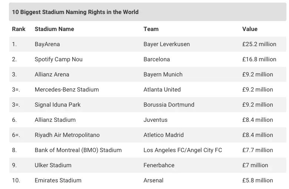Select Riyadh Air Metropolitano cell

67,135
